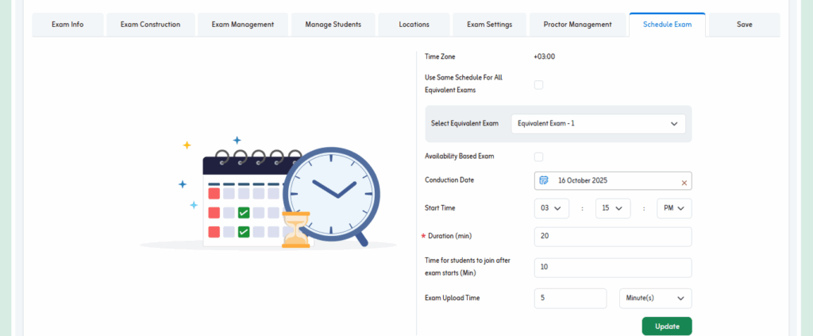Switch to the Exam Info tab
Screen dimensions: 813x336
click(67, 25)
